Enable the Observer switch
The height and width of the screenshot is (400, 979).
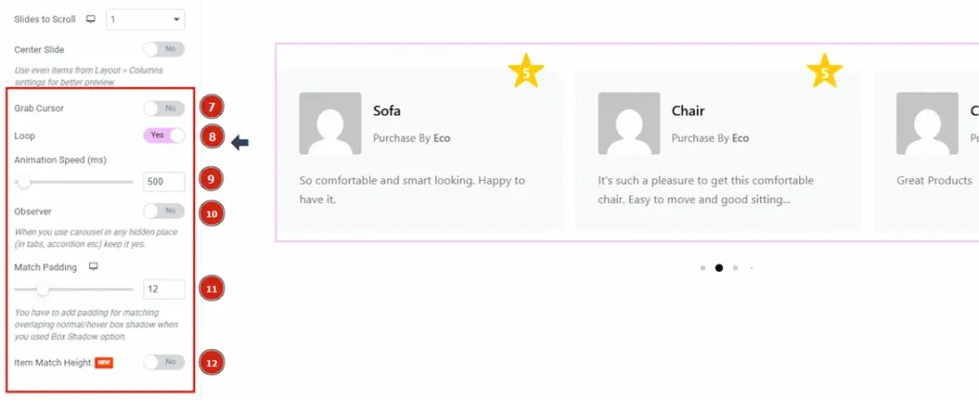[x=163, y=211]
